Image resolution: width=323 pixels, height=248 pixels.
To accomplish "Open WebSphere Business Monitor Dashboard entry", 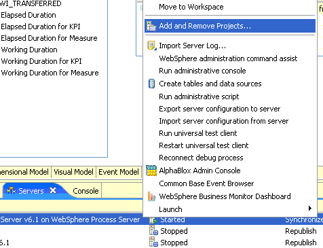I will tap(230, 196).
